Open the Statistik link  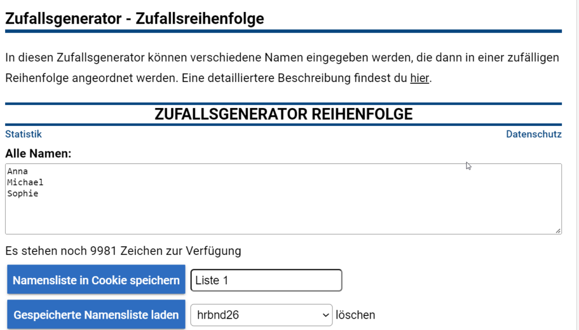click(23, 134)
